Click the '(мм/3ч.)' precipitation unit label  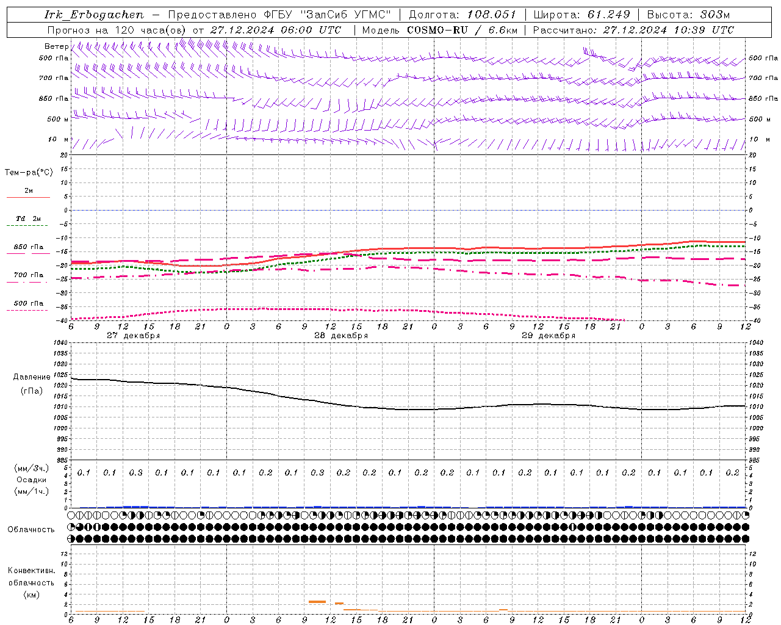point(32,468)
